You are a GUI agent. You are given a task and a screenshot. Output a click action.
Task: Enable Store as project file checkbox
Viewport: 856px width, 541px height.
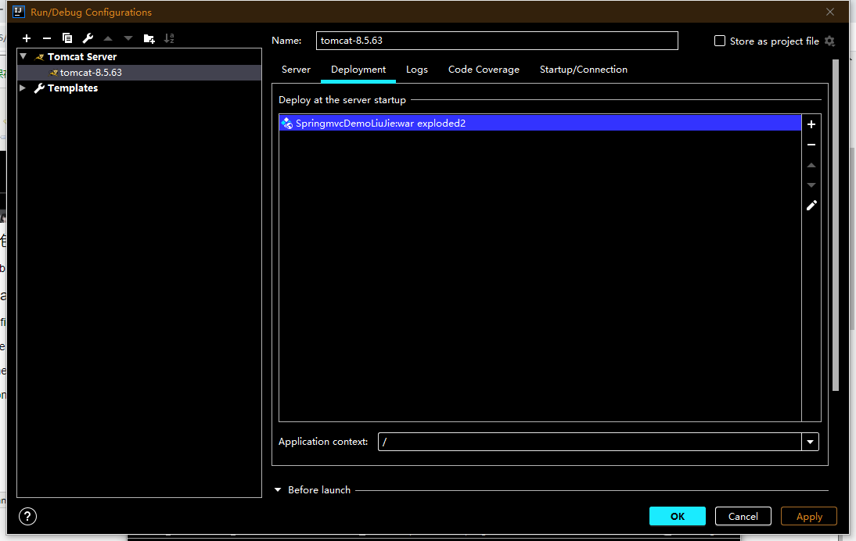tap(720, 41)
